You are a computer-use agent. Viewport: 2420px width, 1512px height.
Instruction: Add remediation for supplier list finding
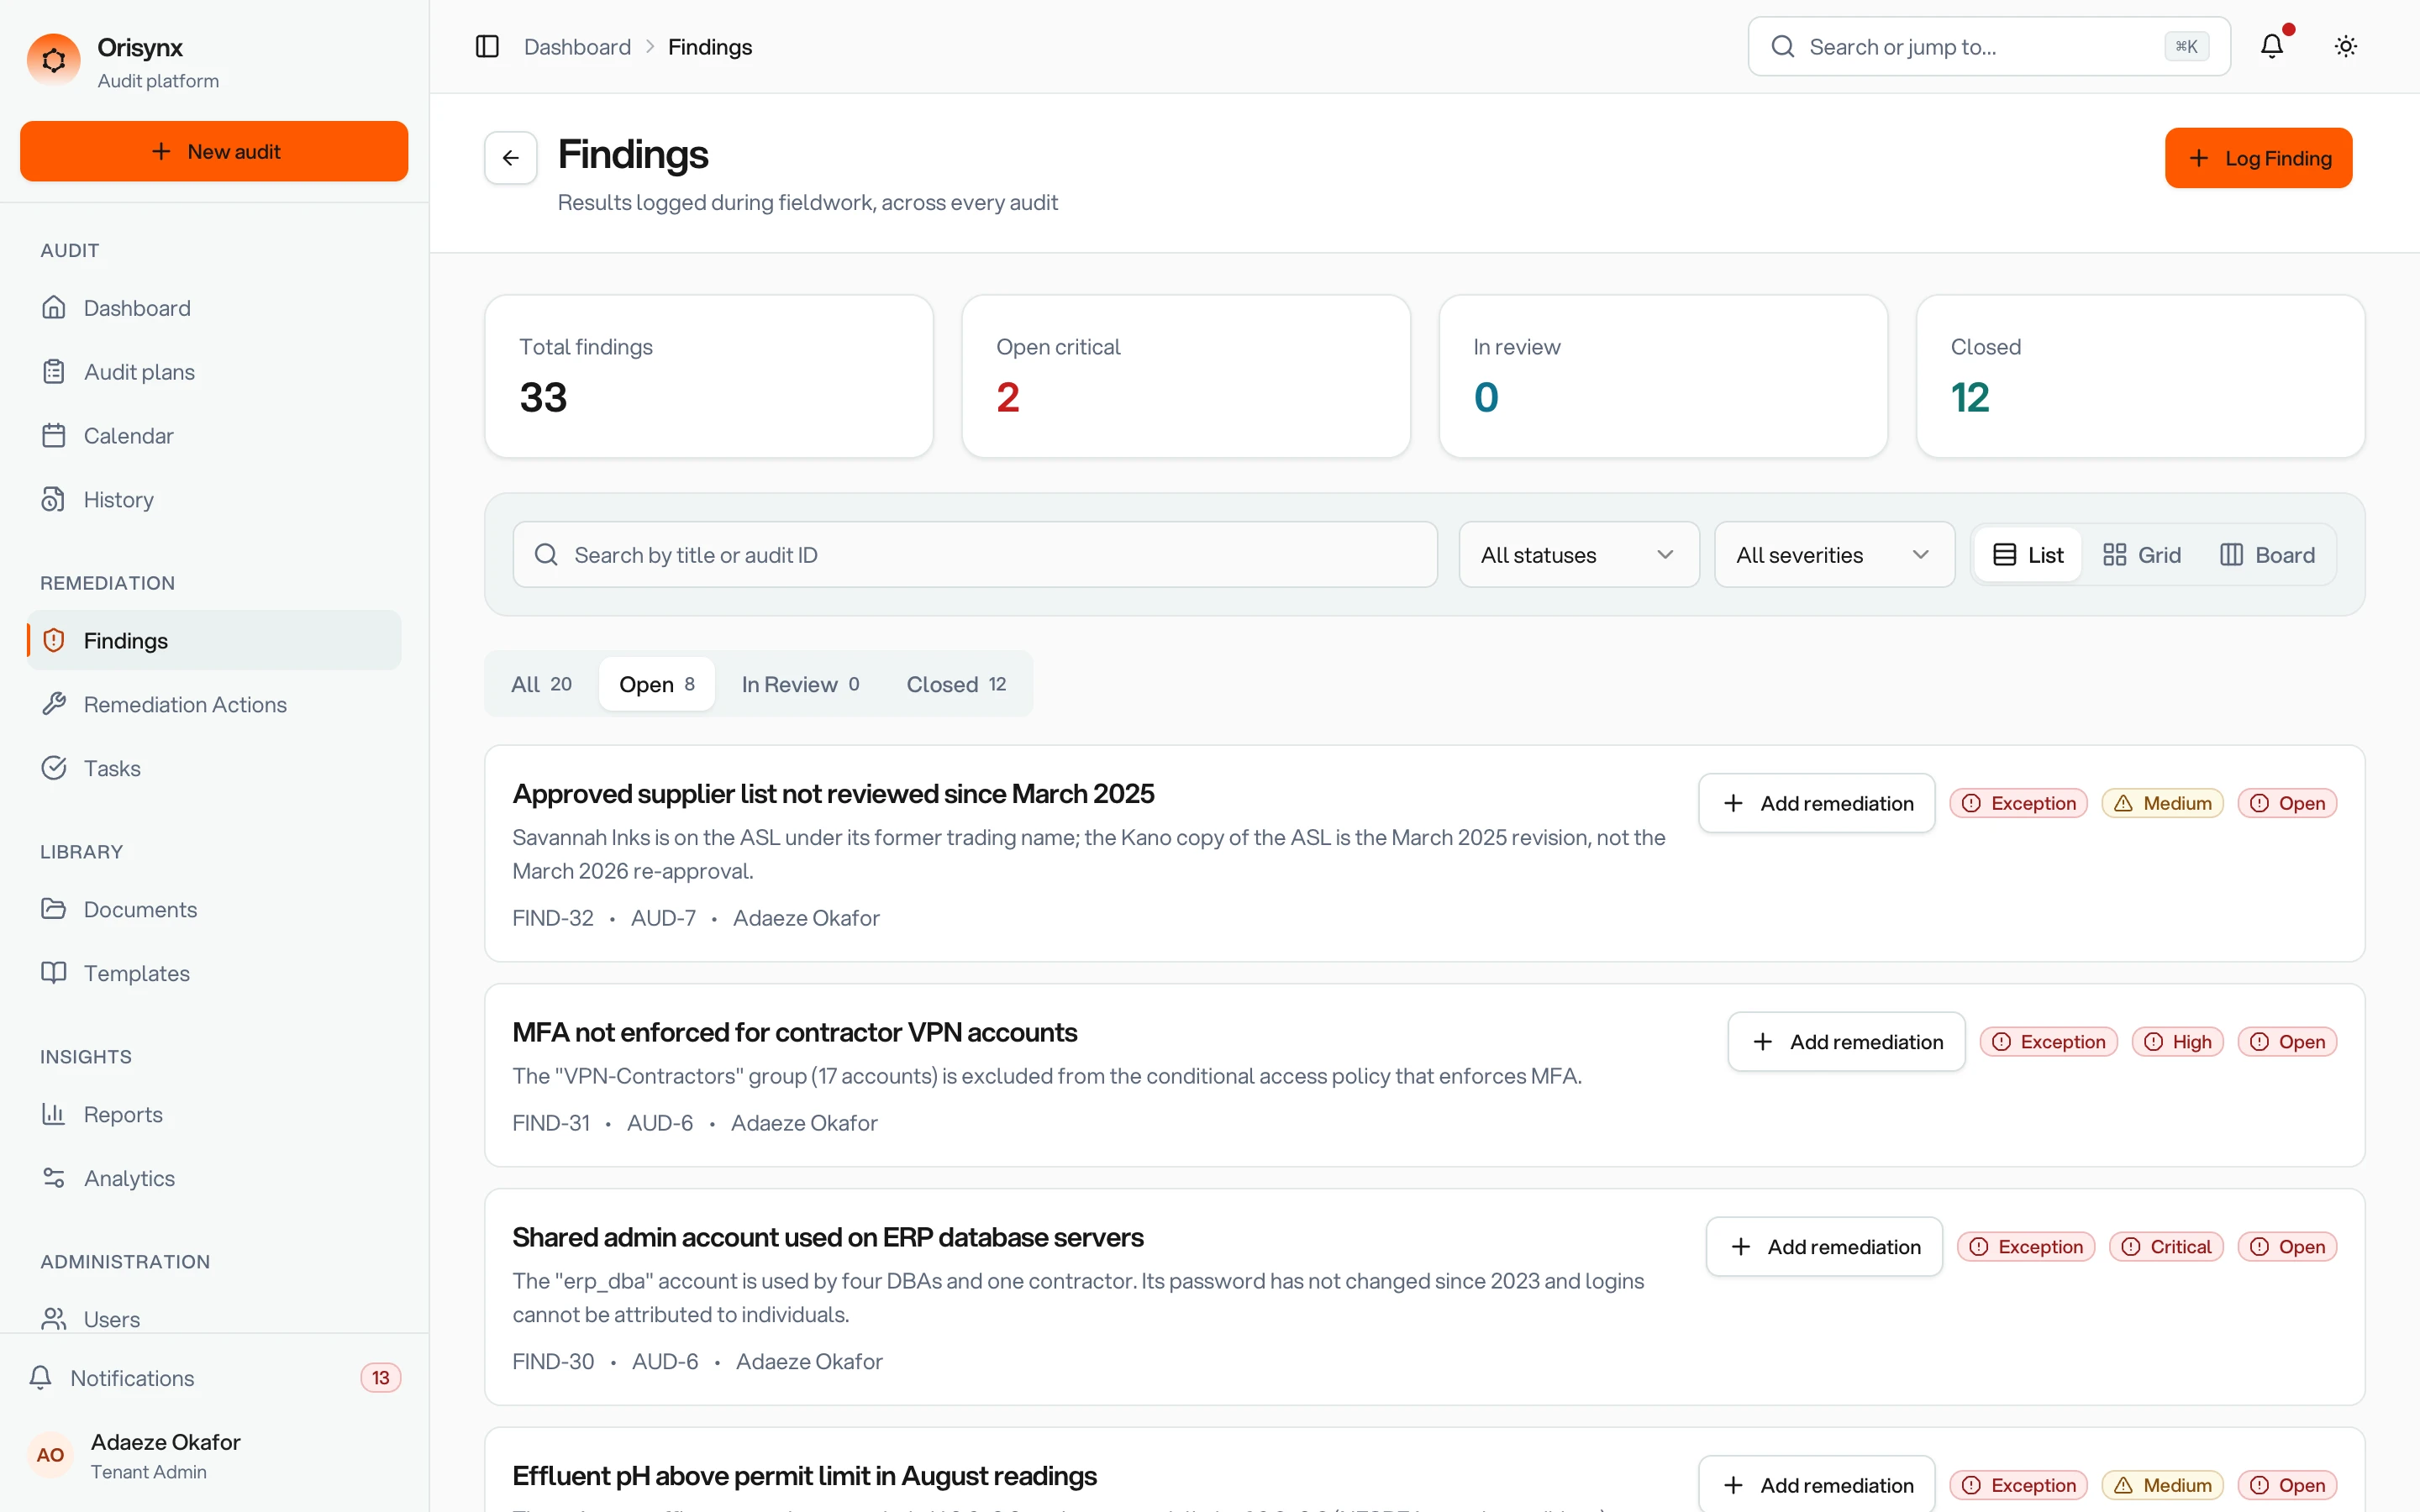[1816, 804]
